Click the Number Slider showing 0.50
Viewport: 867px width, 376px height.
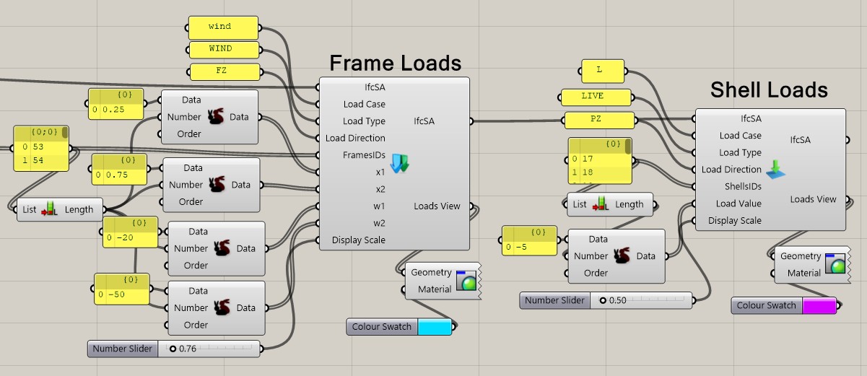click(x=641, y=300)
